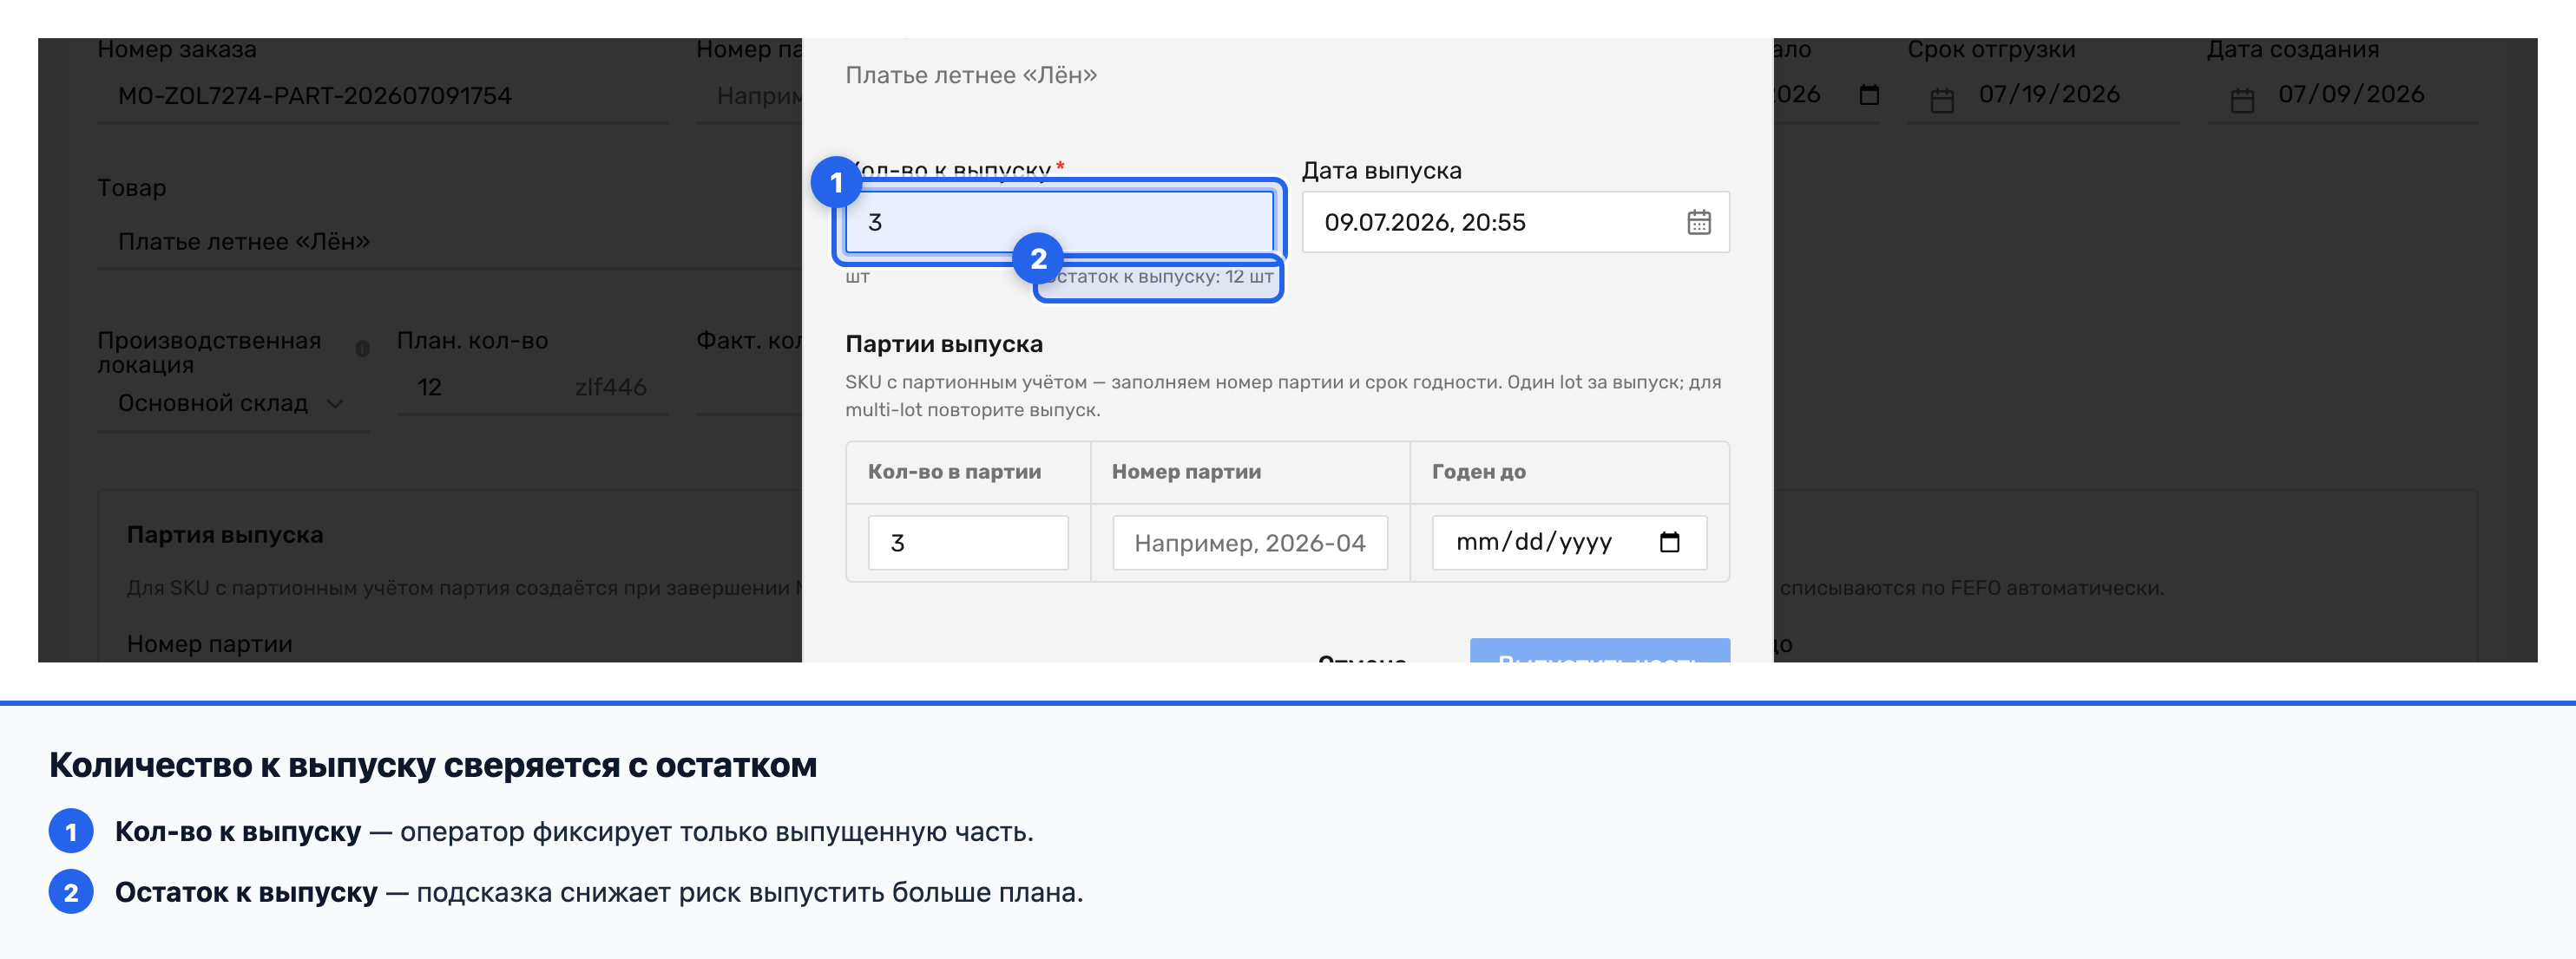
Task: Click order number field MO-ZOL7274-PART-202607091754
Action: click(x=382, y=96)
